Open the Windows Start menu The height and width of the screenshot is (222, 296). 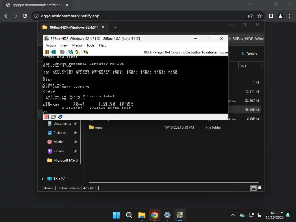(116, 215)
